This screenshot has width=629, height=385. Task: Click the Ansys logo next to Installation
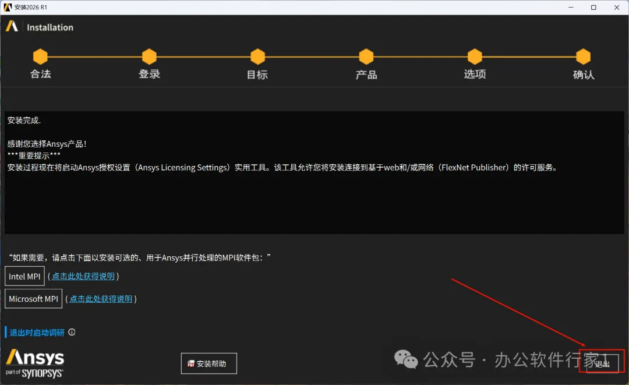point(12,26)
